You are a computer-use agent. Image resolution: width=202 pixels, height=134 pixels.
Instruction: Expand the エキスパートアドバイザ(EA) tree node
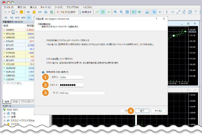click(x=5, y=121)
